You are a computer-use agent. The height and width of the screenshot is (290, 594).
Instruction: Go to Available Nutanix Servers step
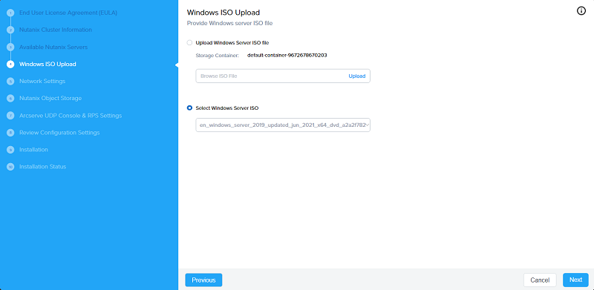point(53,47)
